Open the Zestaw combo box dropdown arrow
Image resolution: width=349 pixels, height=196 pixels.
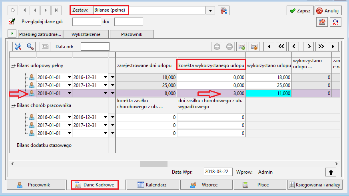pyautogui.click(x=210, y=10)
